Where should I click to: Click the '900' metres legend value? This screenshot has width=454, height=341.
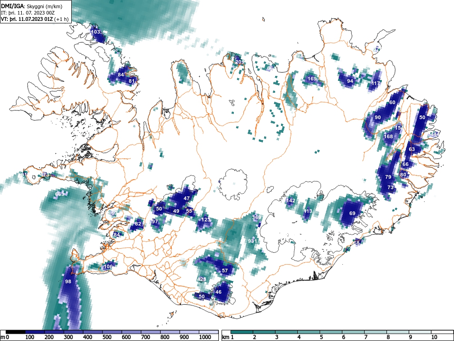point(184,337)
